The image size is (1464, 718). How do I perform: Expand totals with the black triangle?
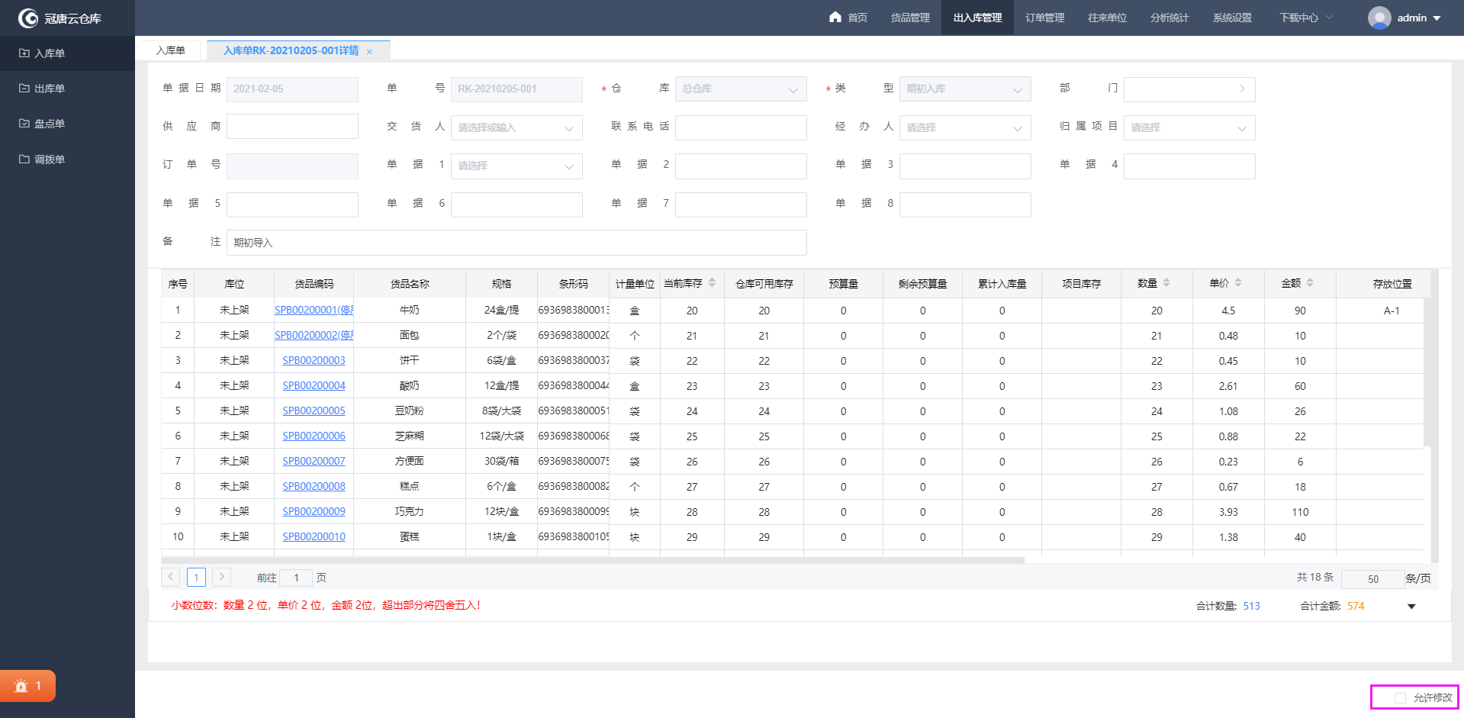pos(1411,607)
